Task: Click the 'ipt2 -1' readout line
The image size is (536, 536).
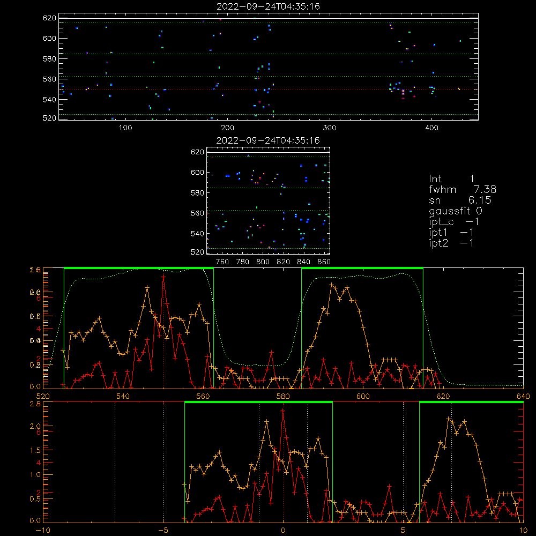Action: pos(451,243)
